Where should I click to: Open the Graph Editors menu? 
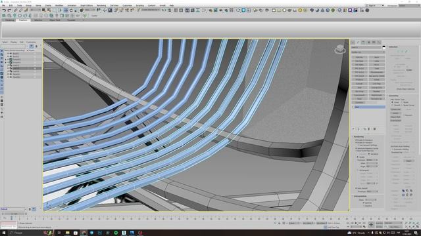pyautogui.click(x=86, y=5)
